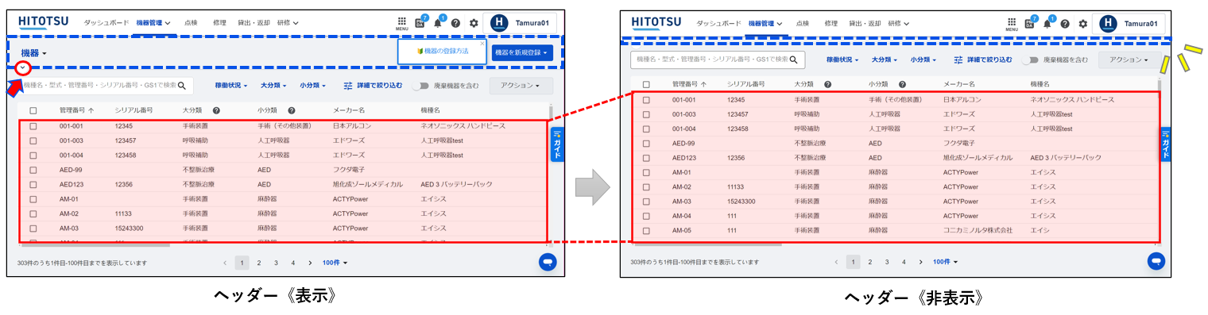Screen dimensions: 1208x315
Task: Click Tamura01 avatar in right screenshot
Action: [x=1108, y=24]
